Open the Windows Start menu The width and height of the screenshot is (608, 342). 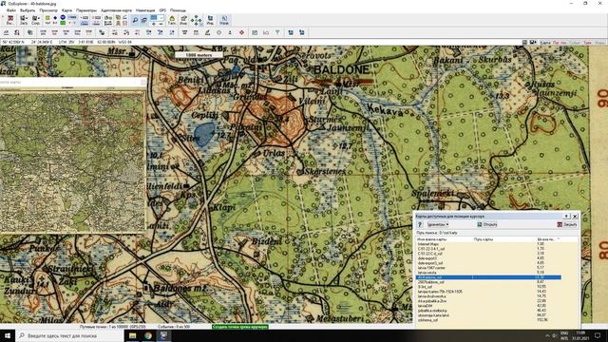8,335
